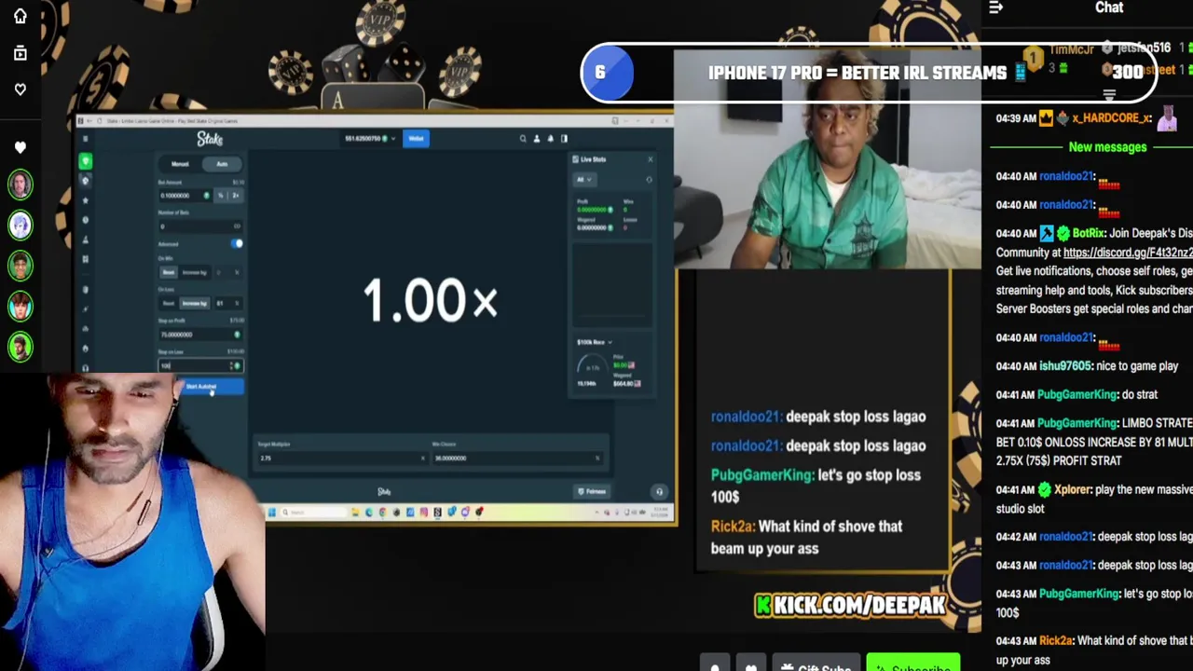This screenshot has height=671, width=1193.
Task: Expand the $100k Race dropdown
Action: (x=595, y=342)
